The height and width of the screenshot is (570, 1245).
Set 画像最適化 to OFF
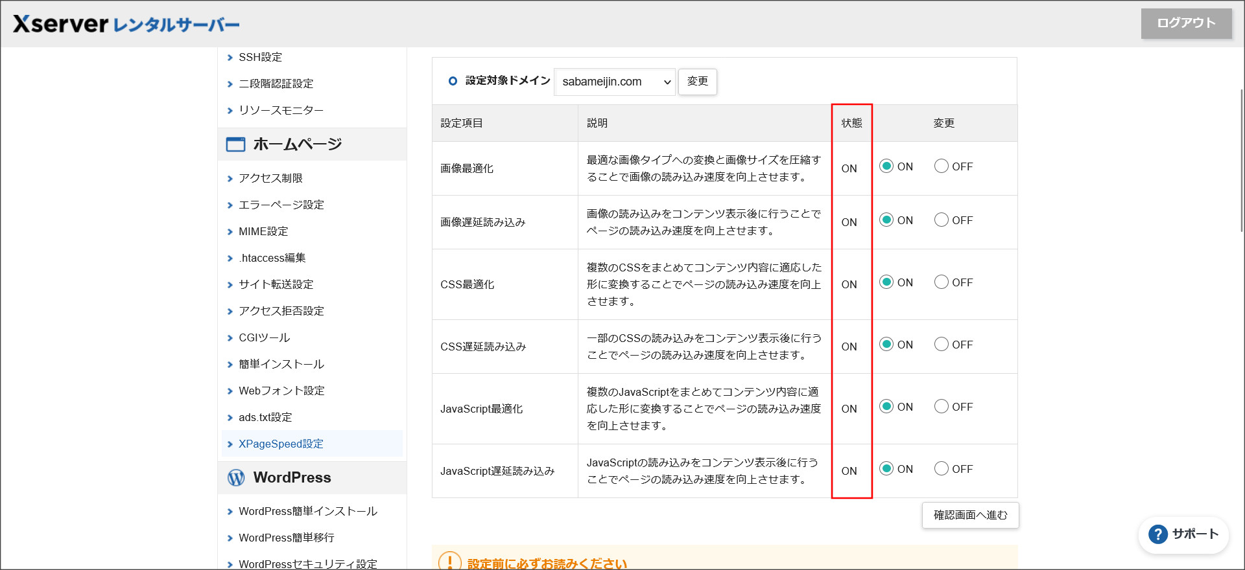(x=941, y=166)
